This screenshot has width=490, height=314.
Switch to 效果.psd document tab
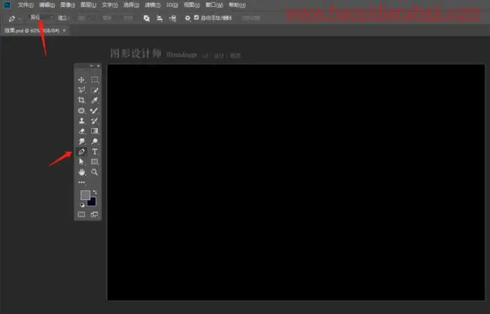(31, 31)
